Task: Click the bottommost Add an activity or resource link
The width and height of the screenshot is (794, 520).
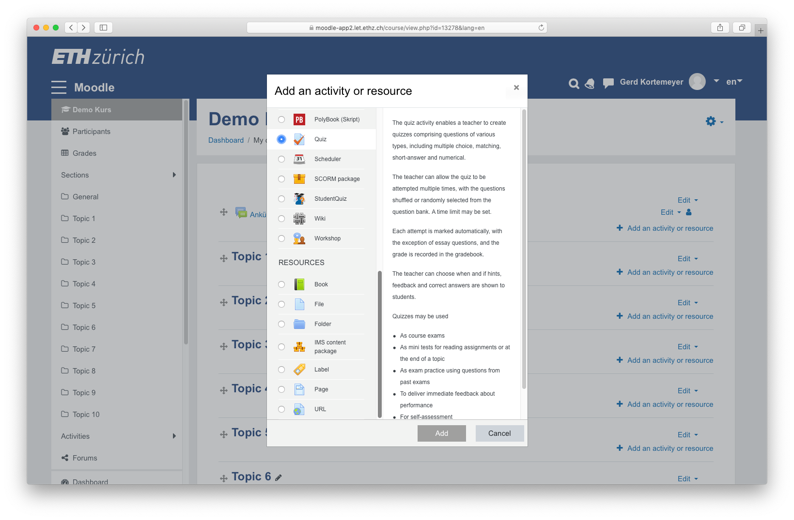Action: [x=665, y=448]
